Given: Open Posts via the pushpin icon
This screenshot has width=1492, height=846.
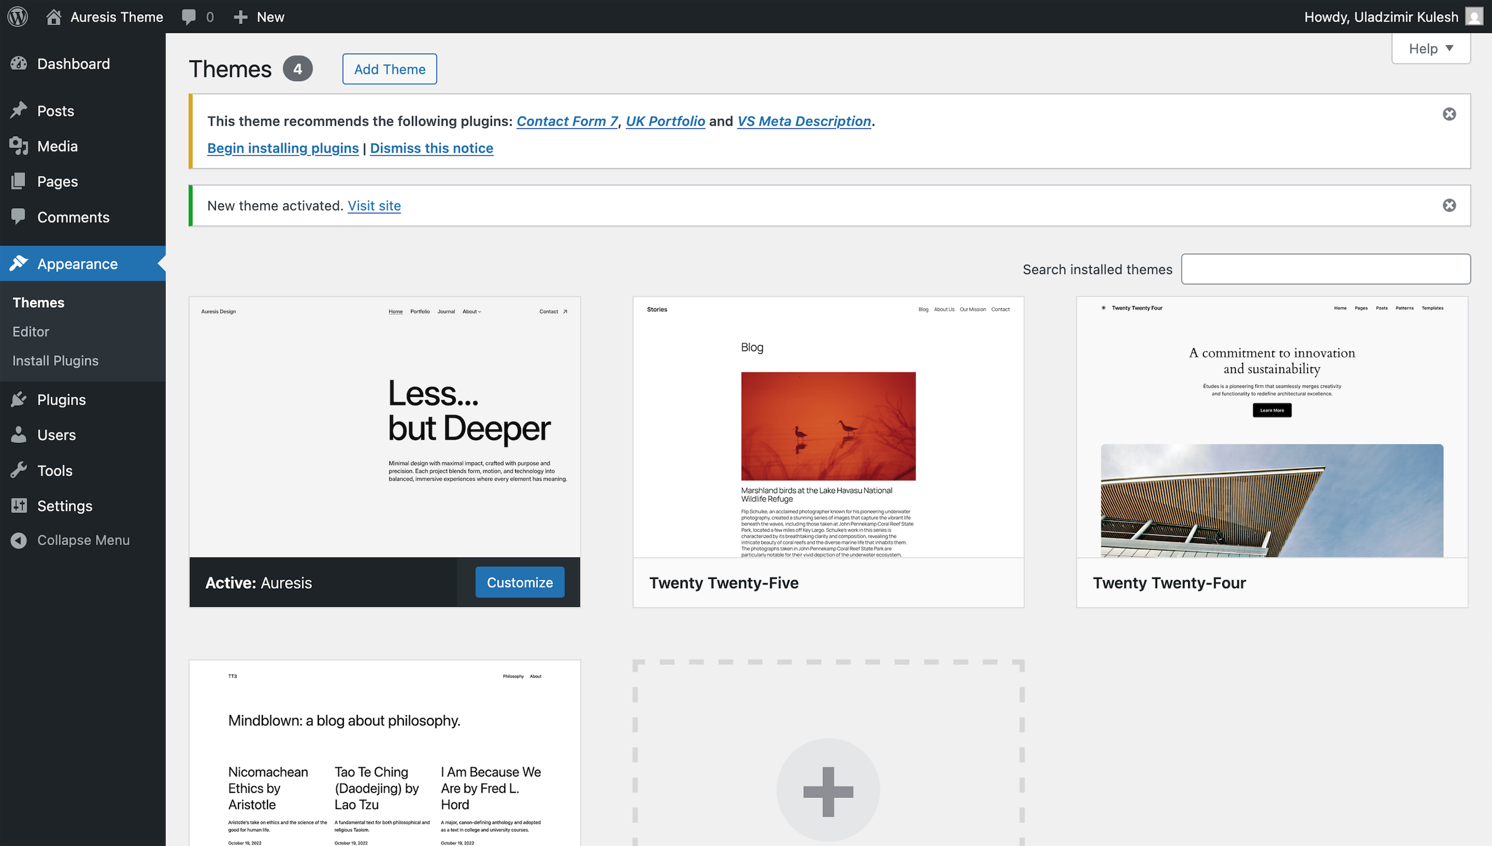Looking at the screenshot, I should (19, 110).
